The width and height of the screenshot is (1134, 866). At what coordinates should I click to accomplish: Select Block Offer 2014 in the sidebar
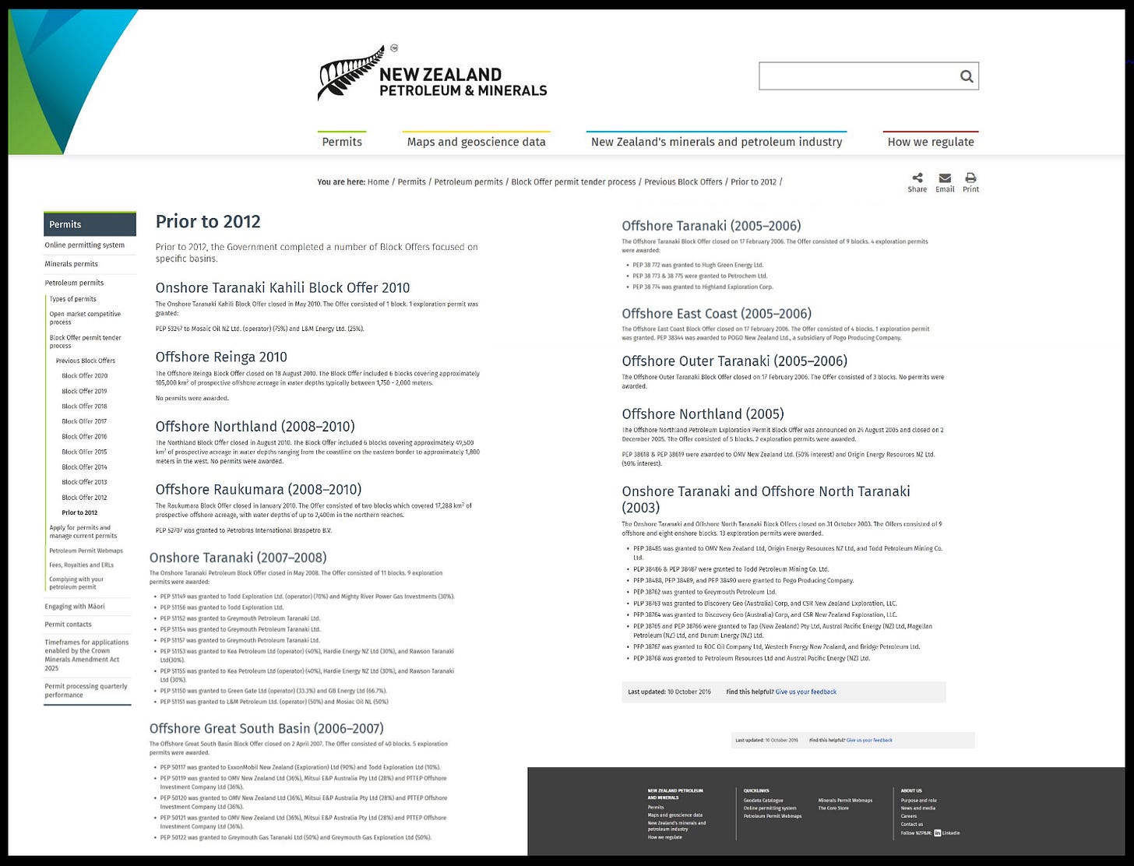tap(84, 467)
